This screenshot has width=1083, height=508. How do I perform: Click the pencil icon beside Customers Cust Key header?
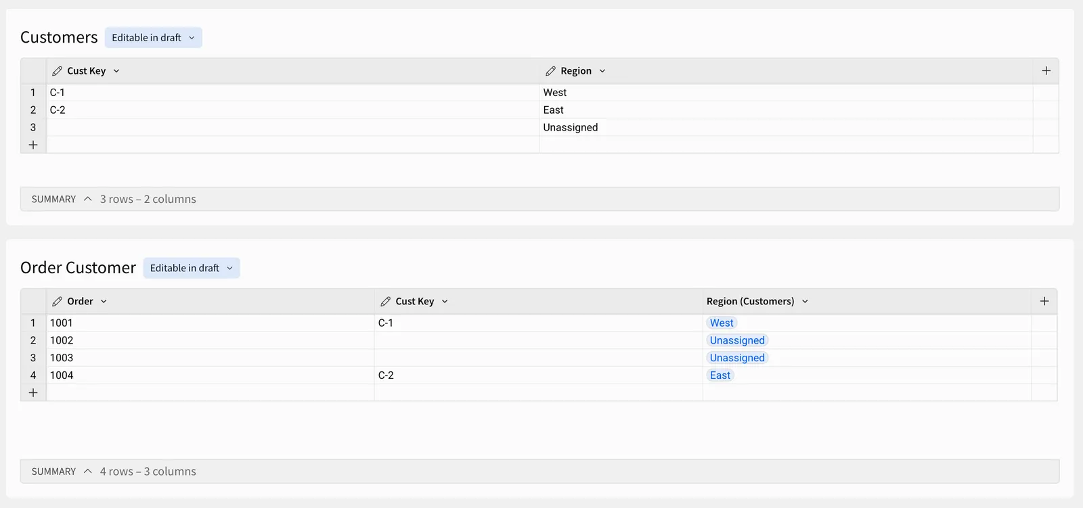[x=58, y=71]
